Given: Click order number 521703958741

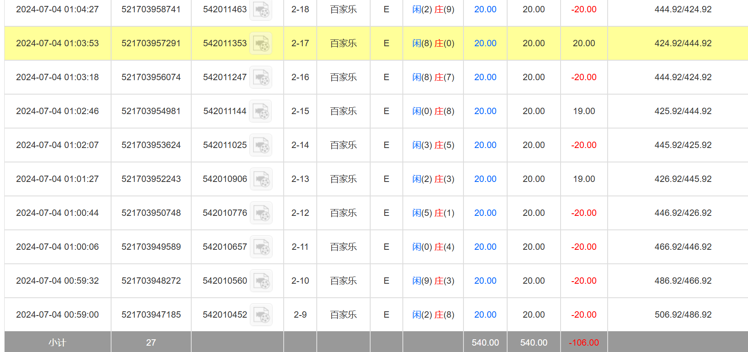Looking at the screenshot, I should point(151,9).
